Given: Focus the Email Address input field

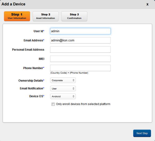Looking at the screenshot, I should click(x=80, y=40).
